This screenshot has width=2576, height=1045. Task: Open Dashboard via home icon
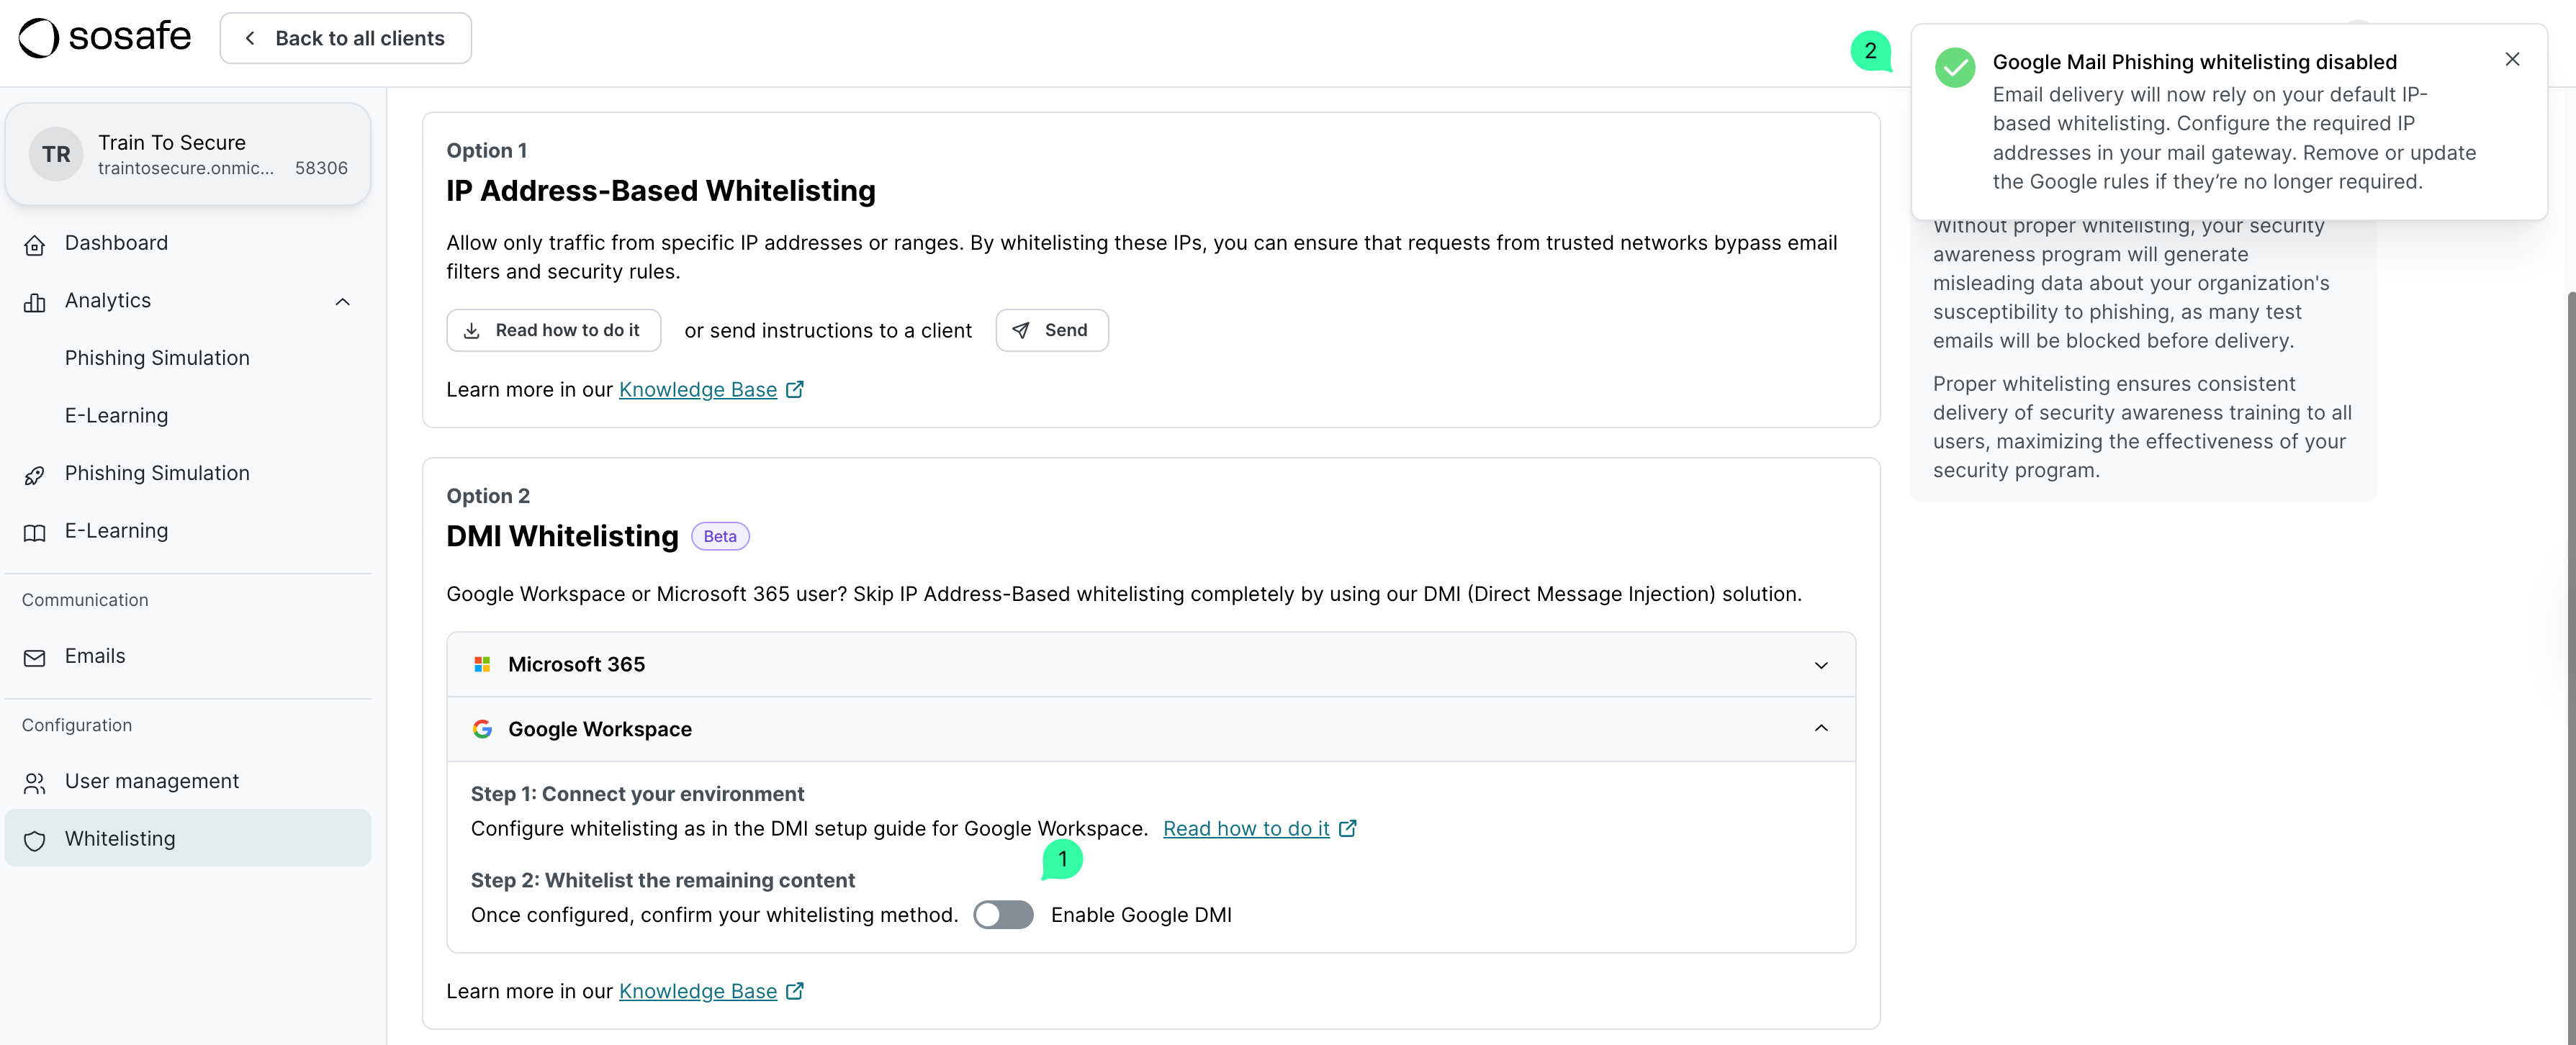click(35, 245)
